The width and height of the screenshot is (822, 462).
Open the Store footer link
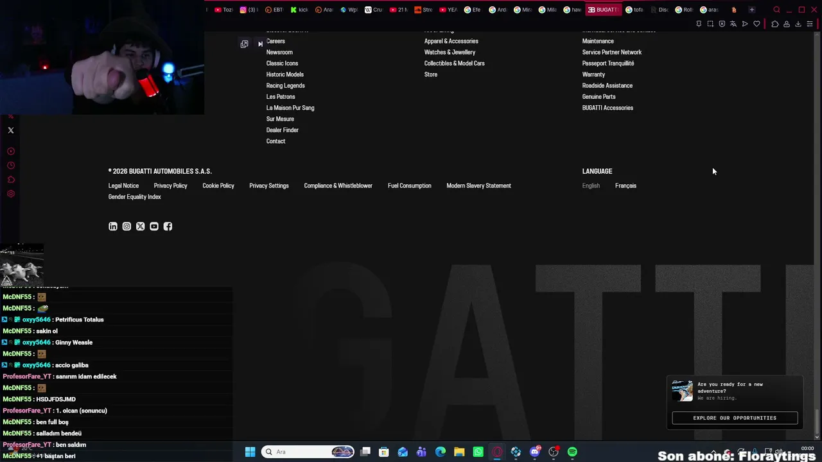click(431, 74)
